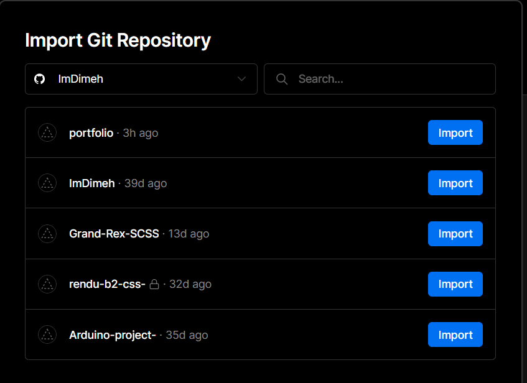Click the ImDimeh repository avatar icon
527x383 pixels.
coord(47,183)
